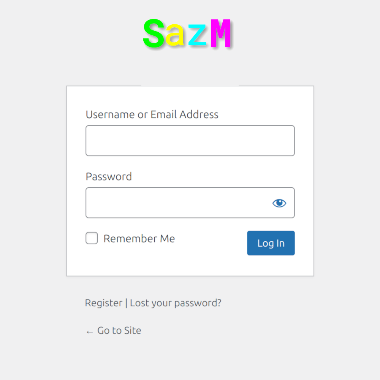Open the Register link
Image resolution: width=380 pixels, height=380 pixels.
coord(104,303)
